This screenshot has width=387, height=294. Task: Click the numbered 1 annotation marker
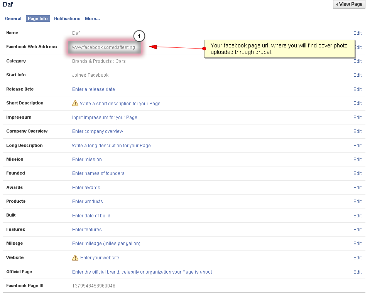139,36
